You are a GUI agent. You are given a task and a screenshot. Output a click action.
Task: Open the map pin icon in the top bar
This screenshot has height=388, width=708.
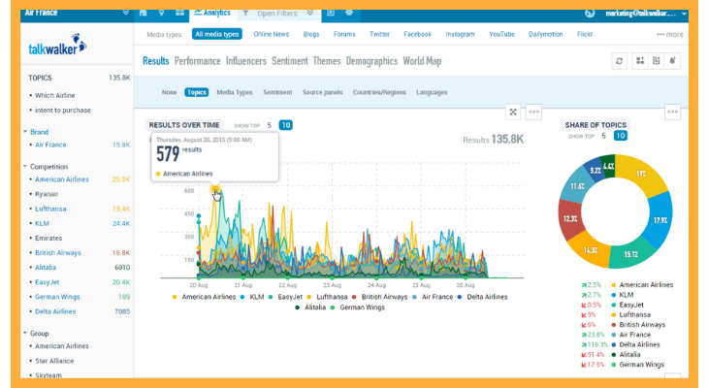[162, 14]
